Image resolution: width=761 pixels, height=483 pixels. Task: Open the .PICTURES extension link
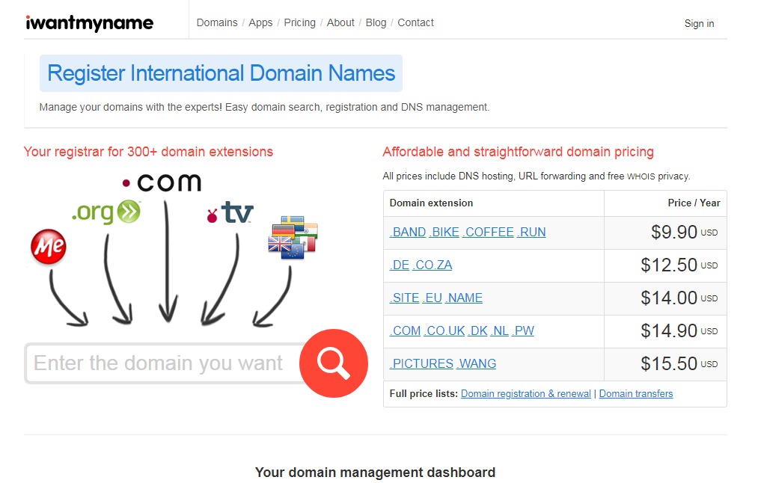pos(421,363)
